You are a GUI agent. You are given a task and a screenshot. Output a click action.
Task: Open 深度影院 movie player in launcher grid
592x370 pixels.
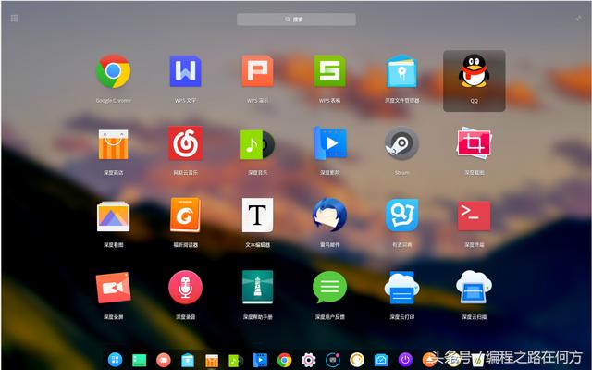329,143
